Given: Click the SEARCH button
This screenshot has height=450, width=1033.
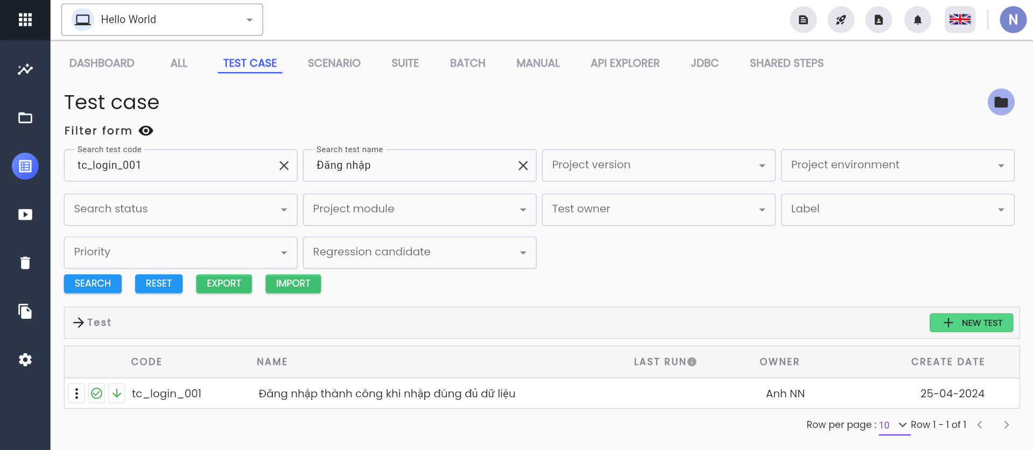Looking at the screenshot, I should 93,283.
